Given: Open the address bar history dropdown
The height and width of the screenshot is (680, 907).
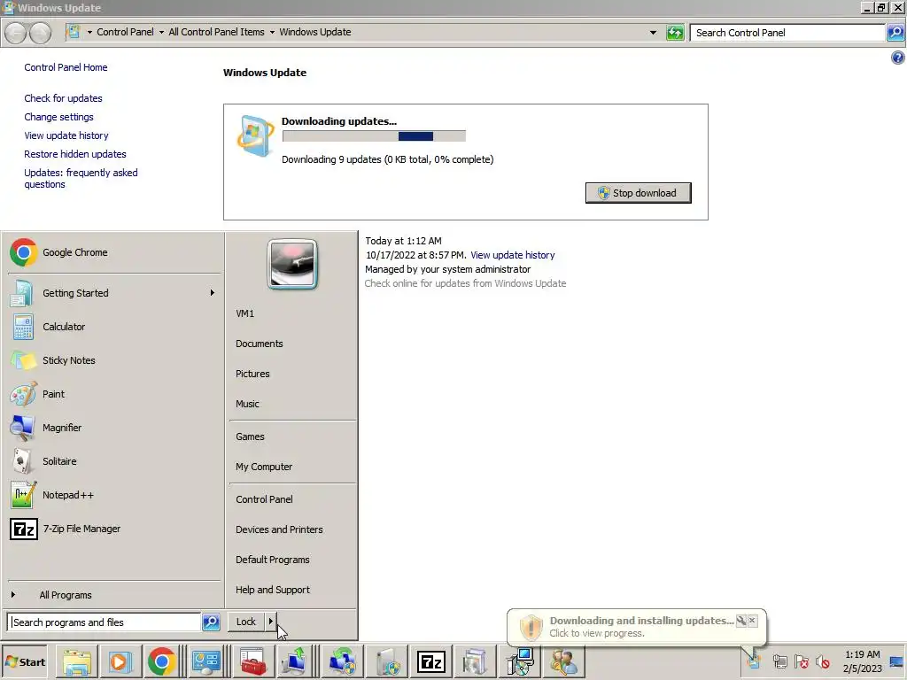Looking at the screenshot, I should tap(653, 33).
